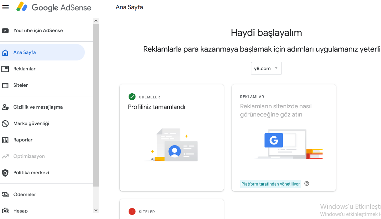Click the REKLAMLAR card label
Image resolution: width=381 pixels, height=219 pixels.
pyautogui.click(x=252, y=97)
